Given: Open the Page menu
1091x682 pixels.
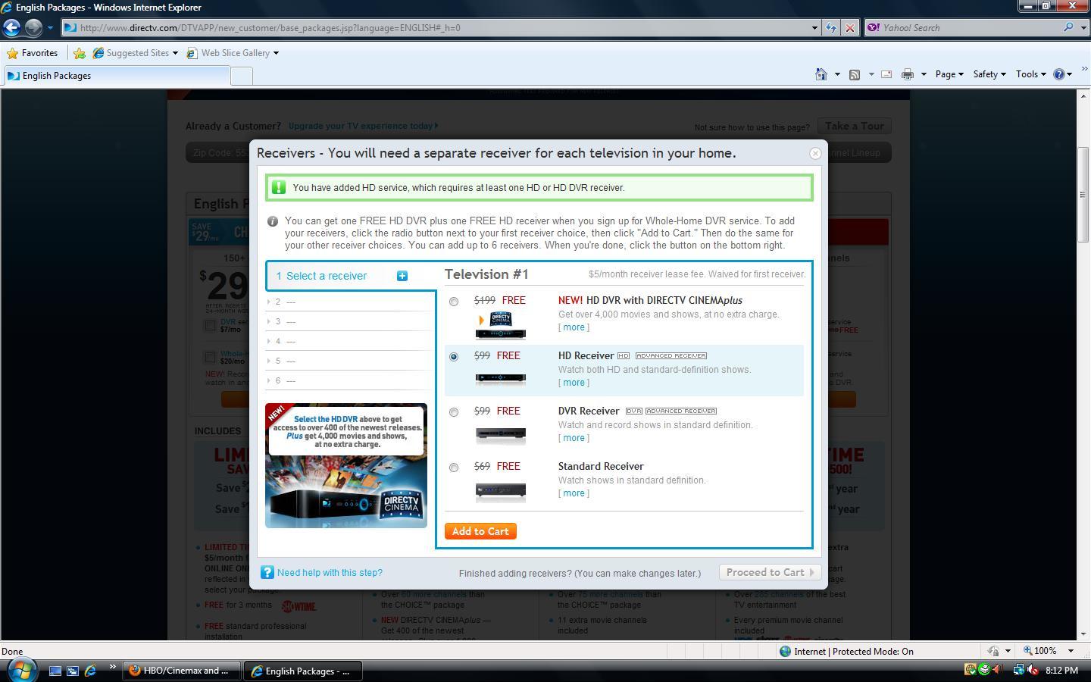Looking at the screenshot, I should (x=949, y=74).
